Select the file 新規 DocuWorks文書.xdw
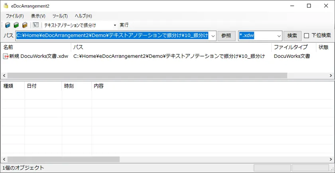The image size is (335, 173). pyautogui.click(x=39, y=56)
